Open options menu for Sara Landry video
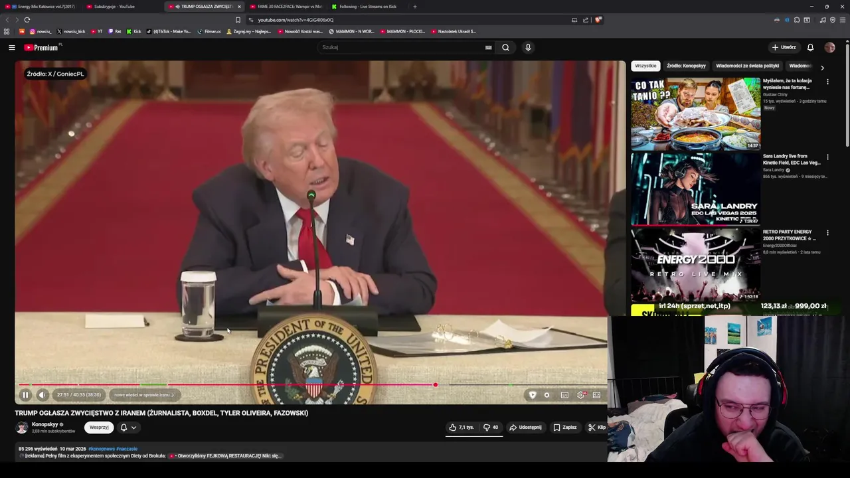 coord(827,157)
